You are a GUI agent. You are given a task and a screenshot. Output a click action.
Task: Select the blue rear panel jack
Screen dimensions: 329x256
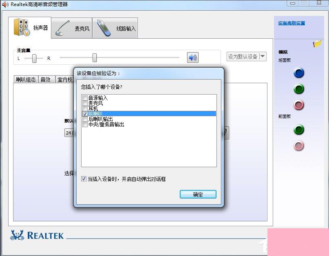[x=299, y=73]
